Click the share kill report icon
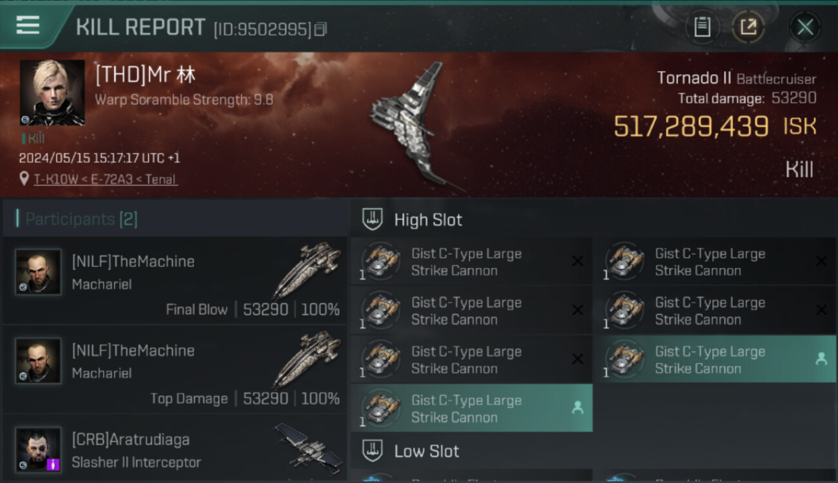This screenshot has height=483, width=838. point(748,27)
